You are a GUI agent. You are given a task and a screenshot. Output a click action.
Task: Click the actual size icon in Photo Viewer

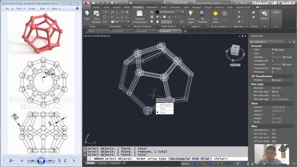(x=22, y=161)
